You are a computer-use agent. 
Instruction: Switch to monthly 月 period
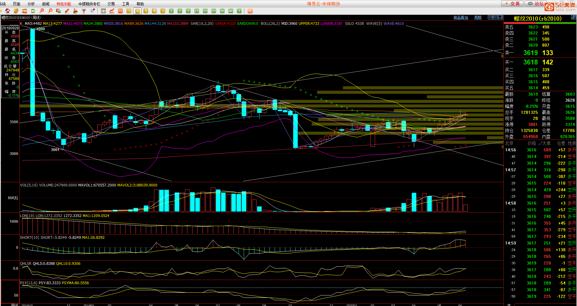(x=146, y=11)
